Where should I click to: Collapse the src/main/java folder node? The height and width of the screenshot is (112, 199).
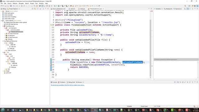pos(5,28)
